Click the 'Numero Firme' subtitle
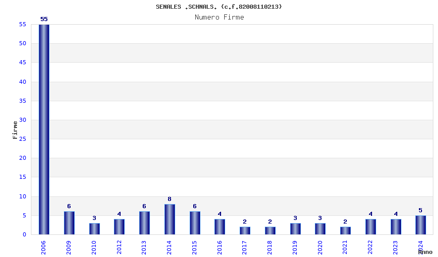This screenshot has height=257, width=438. (x=220, y=17)
